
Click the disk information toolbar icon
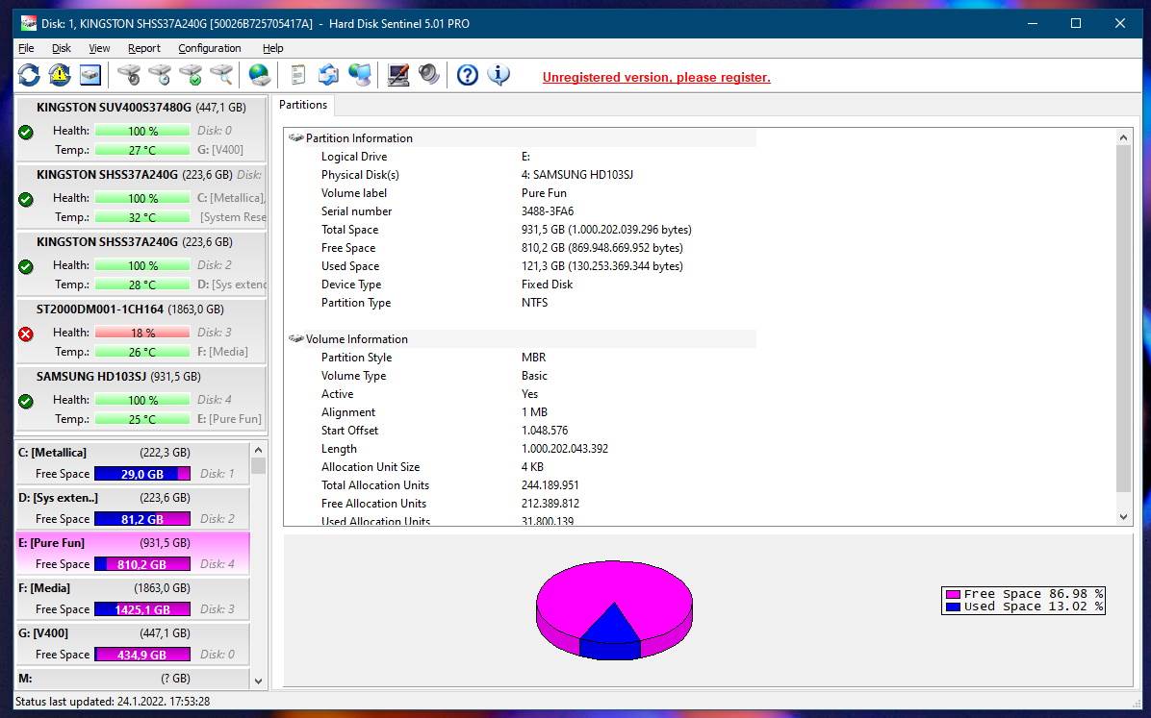(90, 74)
